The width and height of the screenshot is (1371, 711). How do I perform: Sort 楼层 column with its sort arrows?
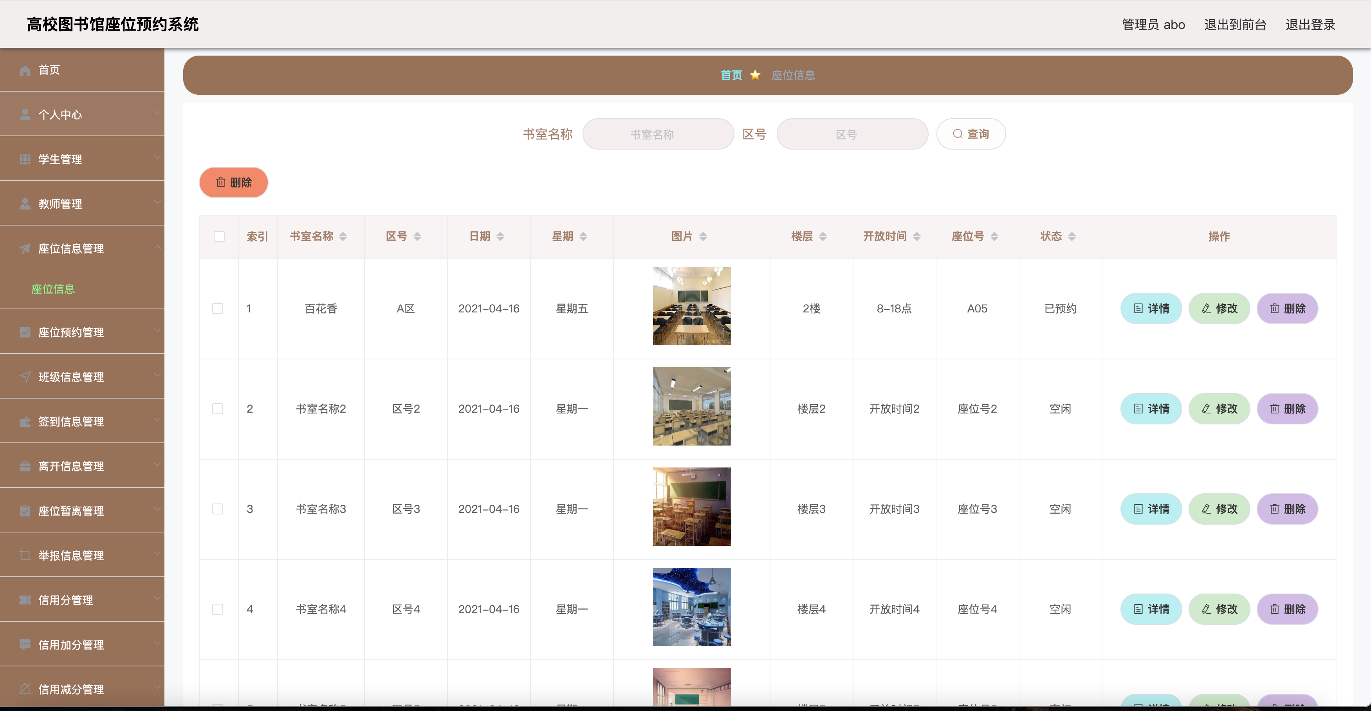click(x=823, y=237)
